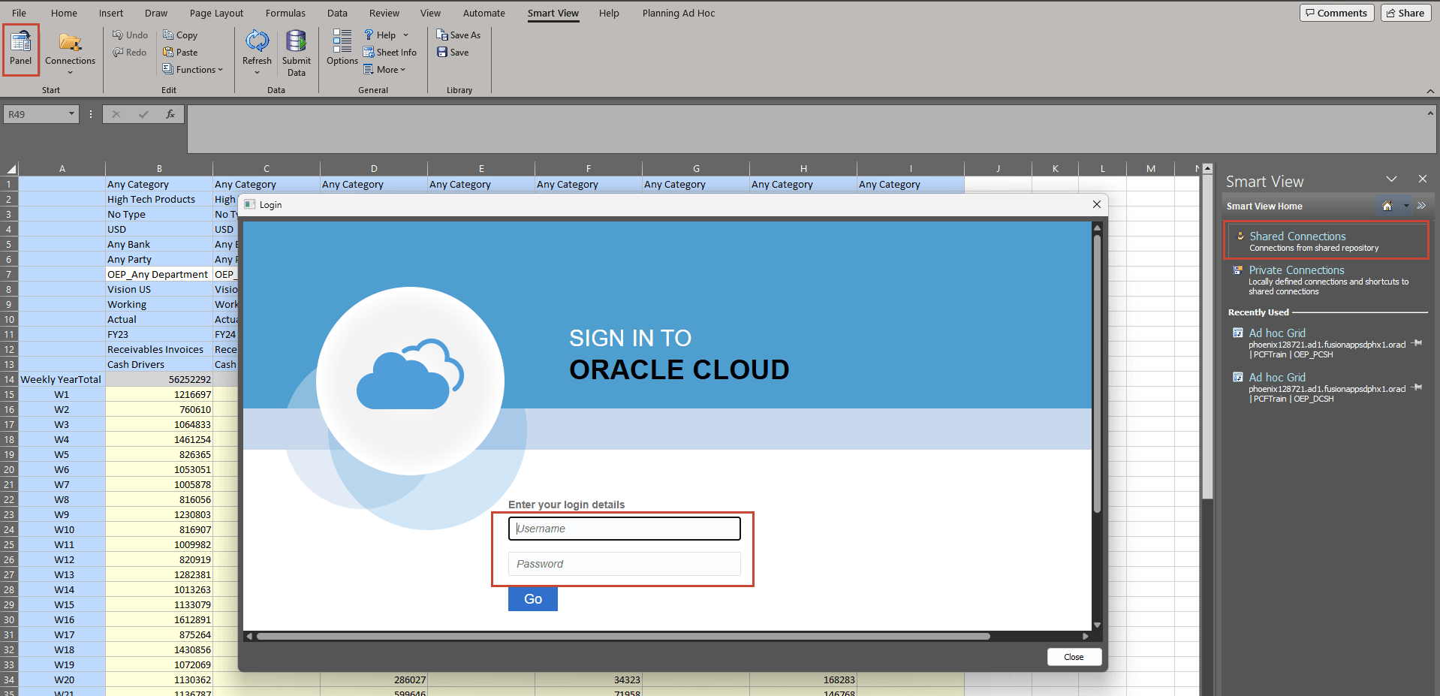Click the double-chevron in Smart View Home bar

[1421, 206]
